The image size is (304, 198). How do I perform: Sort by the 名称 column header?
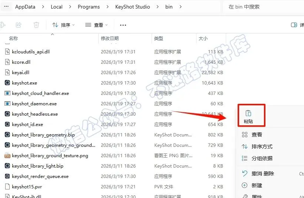point(13,39)
